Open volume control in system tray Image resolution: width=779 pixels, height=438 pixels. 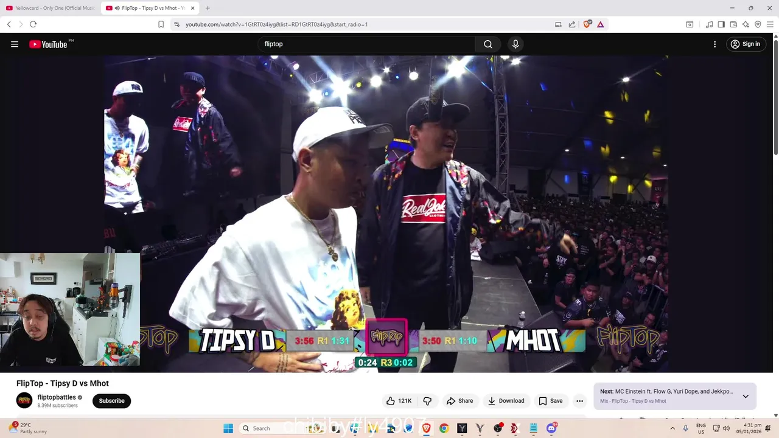pos(726,428)
